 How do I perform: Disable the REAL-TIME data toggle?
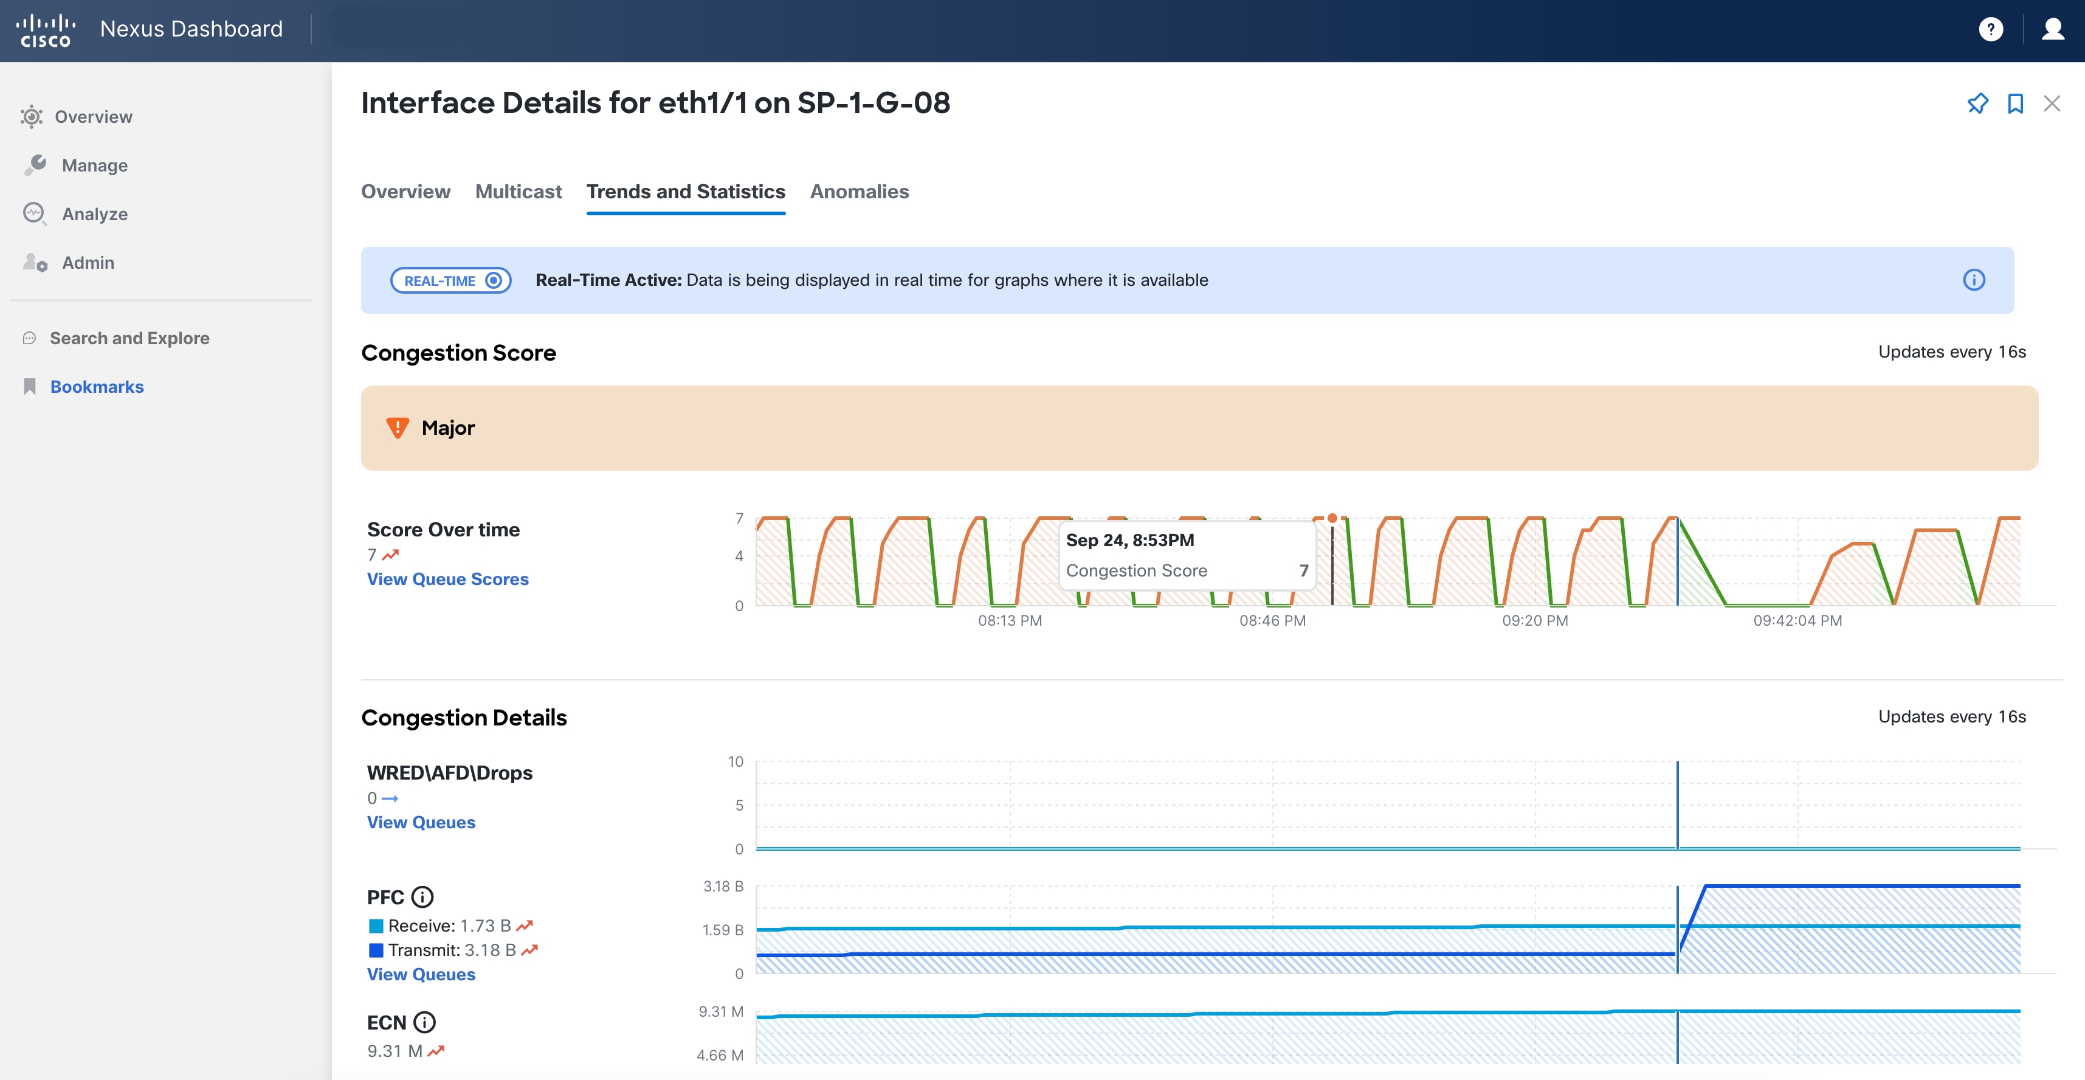[x=494, y=280]
